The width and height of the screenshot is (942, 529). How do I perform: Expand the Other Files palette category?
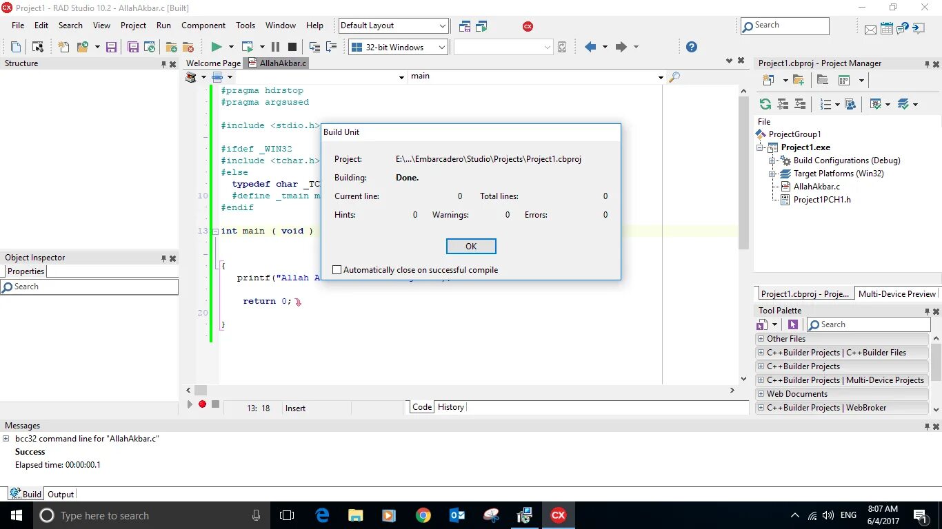(761, 339)
